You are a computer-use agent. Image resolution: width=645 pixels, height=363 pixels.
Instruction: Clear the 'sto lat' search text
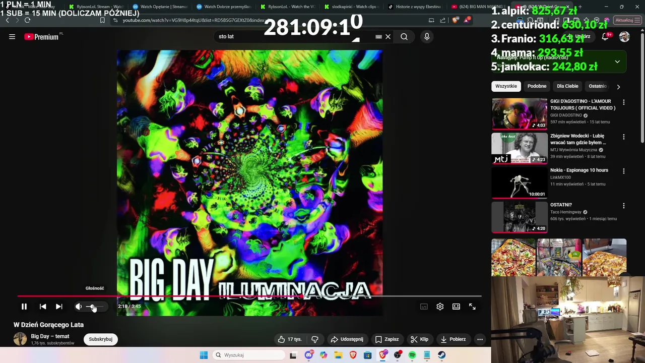pos(388,37)
